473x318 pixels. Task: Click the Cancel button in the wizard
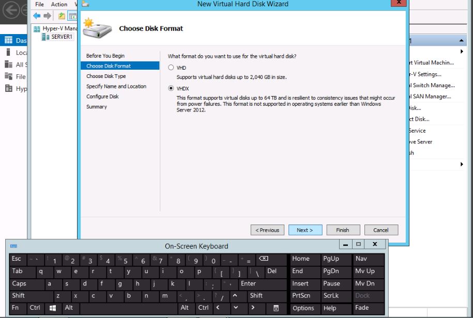[380, 230]
